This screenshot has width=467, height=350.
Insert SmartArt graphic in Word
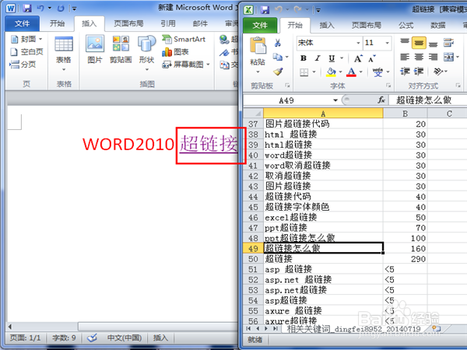click(184, 39)
